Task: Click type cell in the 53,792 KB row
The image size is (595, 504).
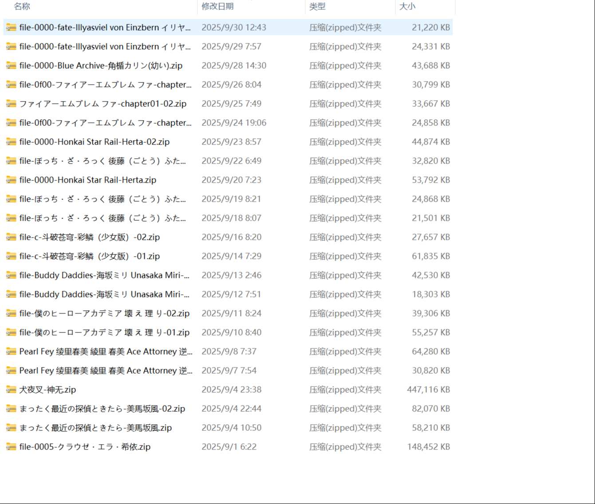Action: click(345, 180)
